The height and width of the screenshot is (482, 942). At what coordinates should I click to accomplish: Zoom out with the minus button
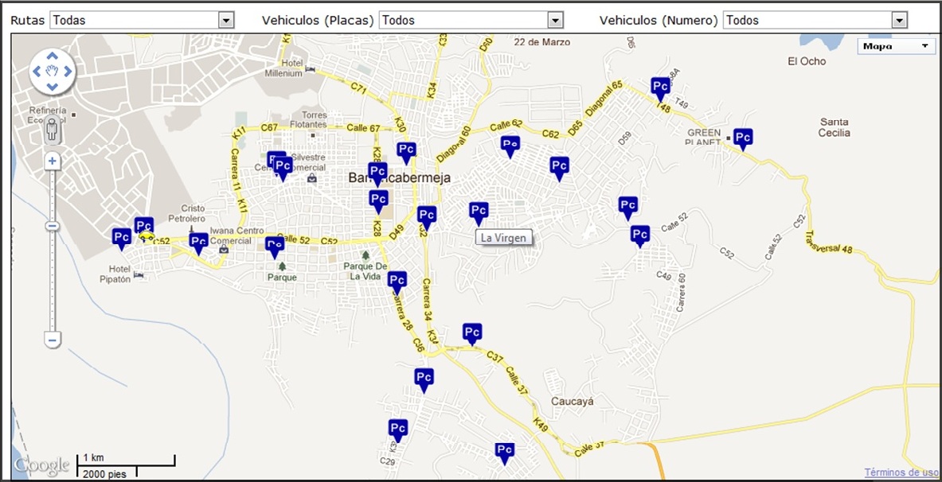[53, 340]
